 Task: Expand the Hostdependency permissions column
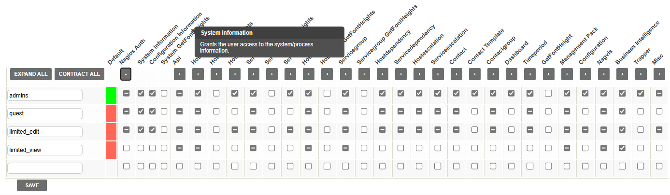(382, 74)
